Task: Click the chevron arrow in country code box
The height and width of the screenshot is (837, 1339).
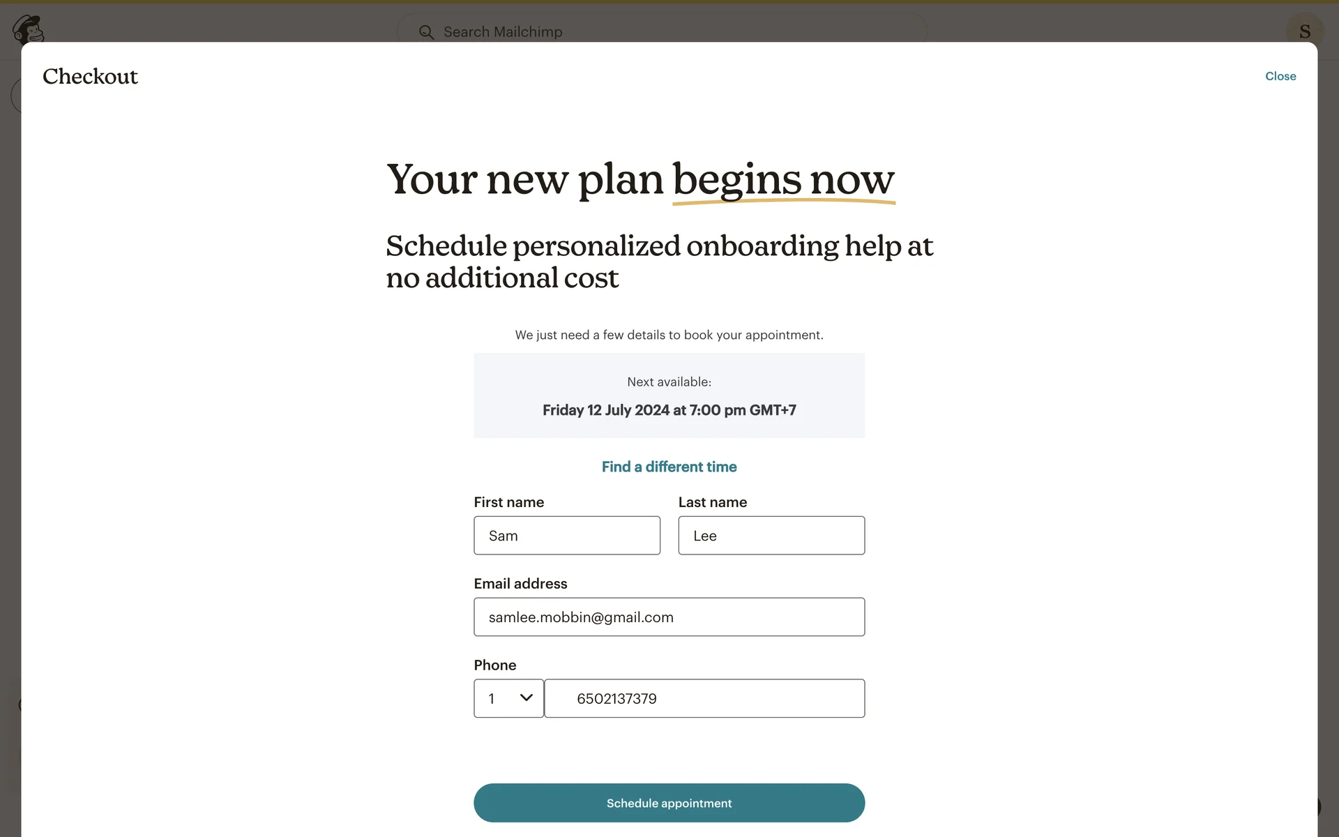Action: [x=527, y=697]
